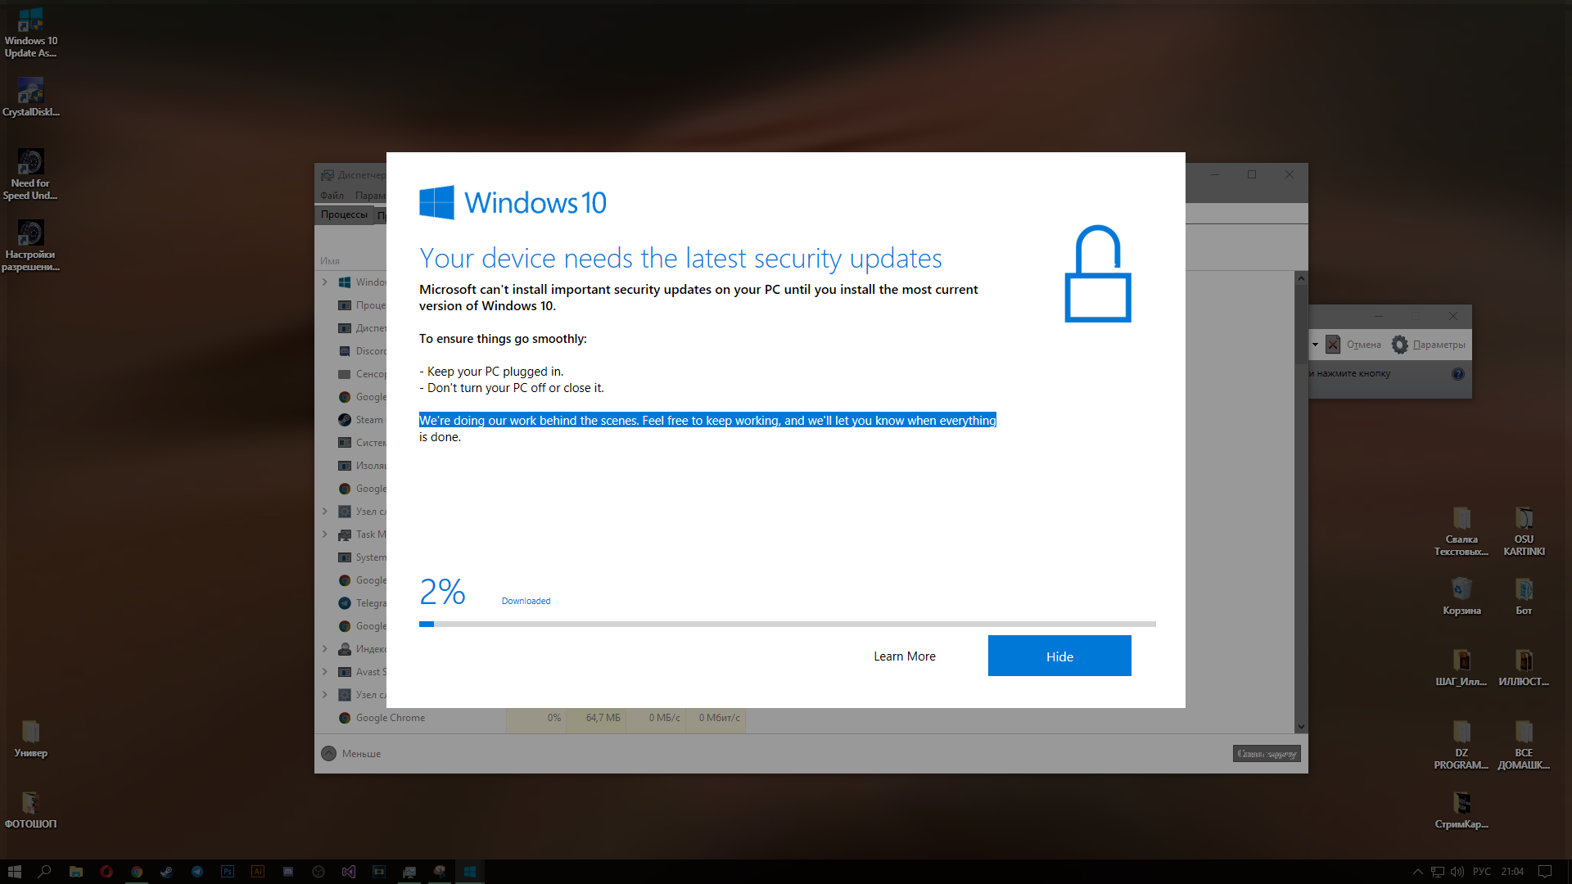Open the Файл menu in Task Manager
The image size is (1572, 884).
pos(332,196)
